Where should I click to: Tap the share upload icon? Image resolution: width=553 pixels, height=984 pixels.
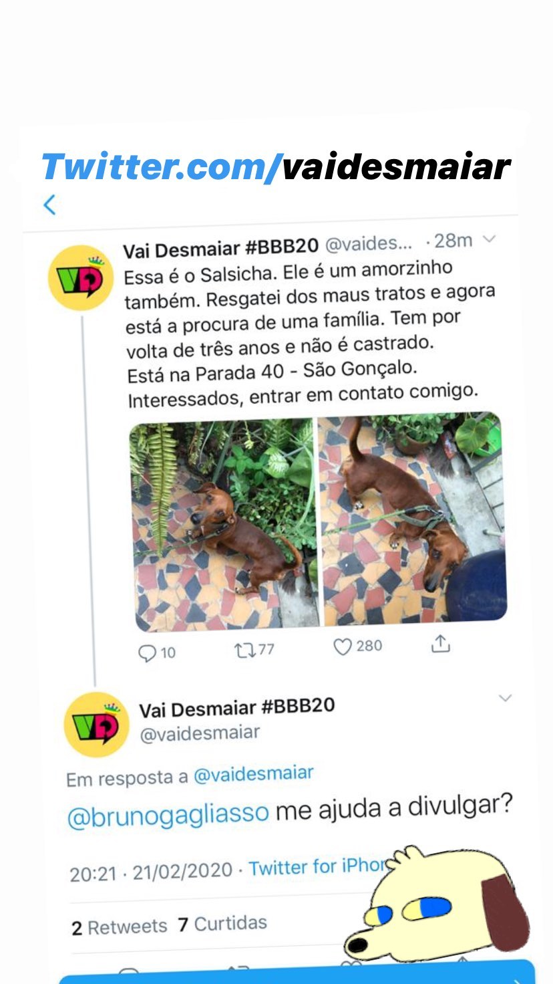(440, 643)
